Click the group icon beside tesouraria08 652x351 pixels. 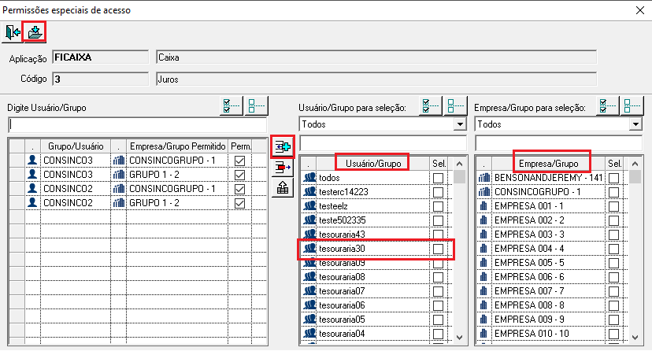click(x=309, y=277)
